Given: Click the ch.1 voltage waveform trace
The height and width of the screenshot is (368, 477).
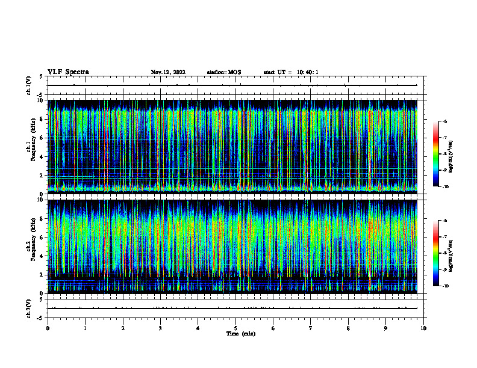Looking at the screenshot, I should (232, 85).
